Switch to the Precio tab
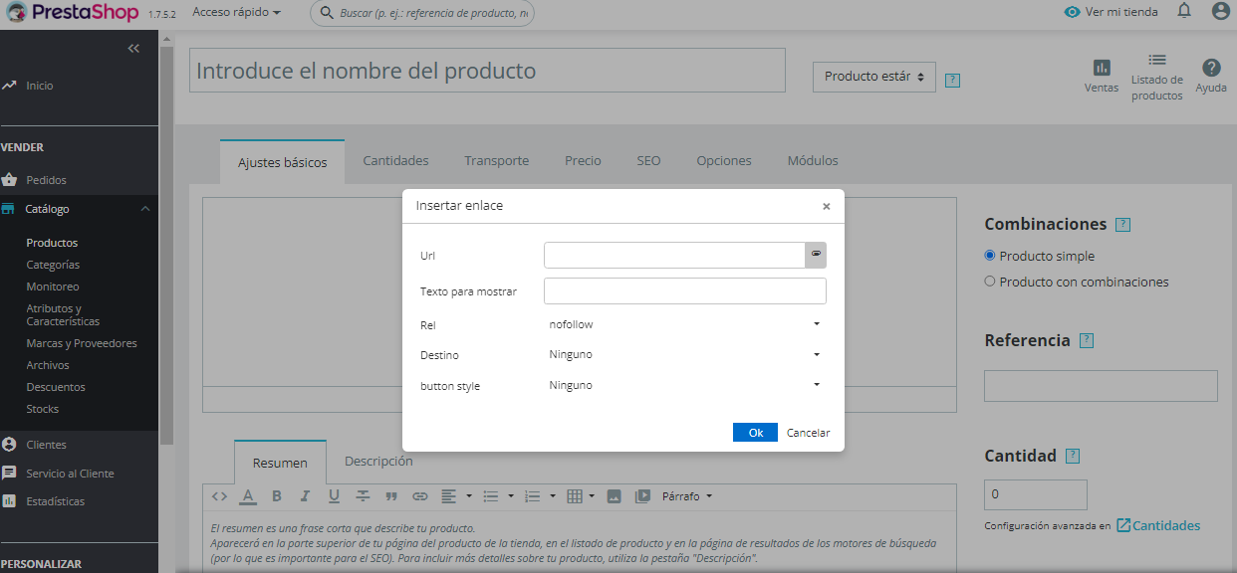The width and height of the screenshot is (1237, 573). [x=583, y=160]
